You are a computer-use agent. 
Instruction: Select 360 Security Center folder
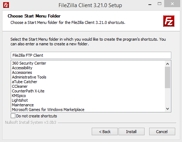(29, 63)
